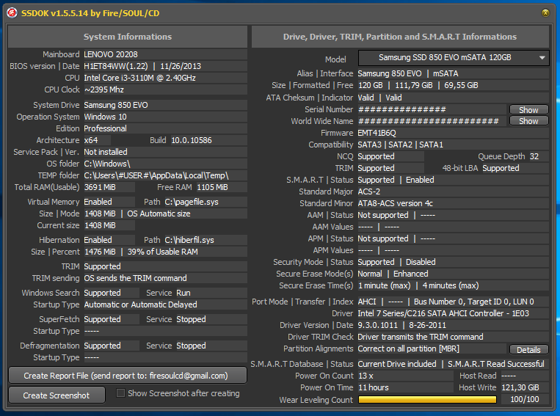Select Free space 69,55 GiB value
560x416 pixels.
coord(461,85)
